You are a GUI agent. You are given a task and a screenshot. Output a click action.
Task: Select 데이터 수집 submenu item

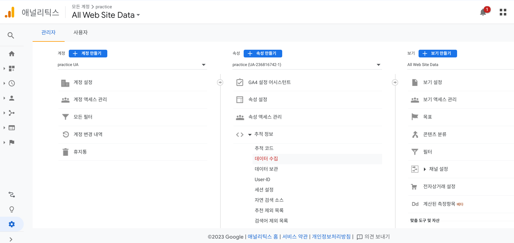click(x=317, y=159)
